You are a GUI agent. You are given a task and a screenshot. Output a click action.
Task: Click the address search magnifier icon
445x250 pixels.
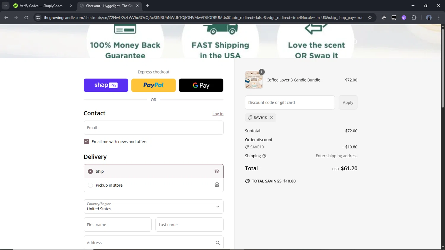point(217,243)
